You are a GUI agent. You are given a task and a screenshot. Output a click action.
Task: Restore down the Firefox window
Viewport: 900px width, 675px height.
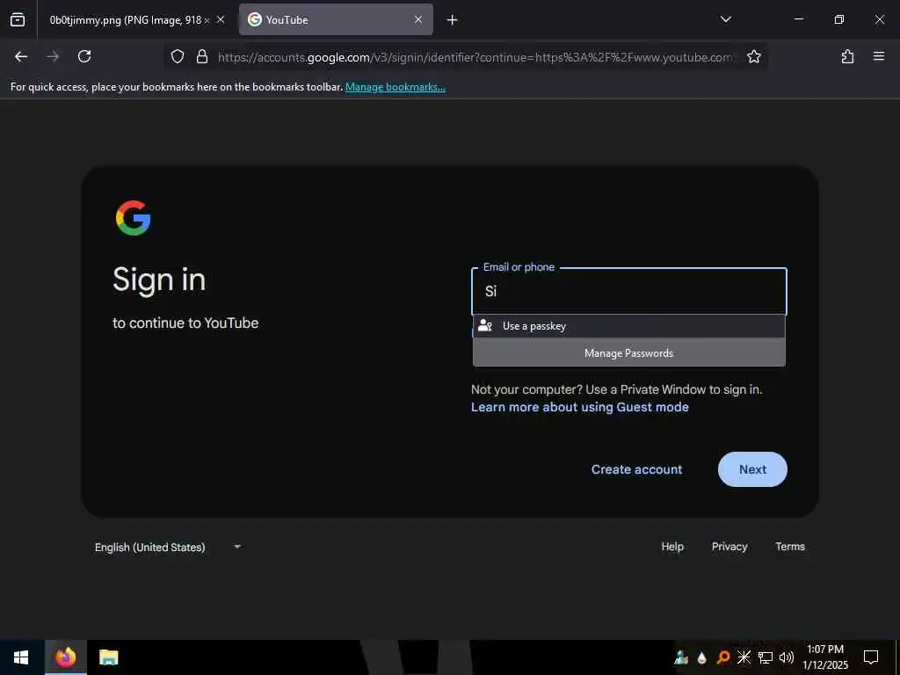click(x=838, y=19)
